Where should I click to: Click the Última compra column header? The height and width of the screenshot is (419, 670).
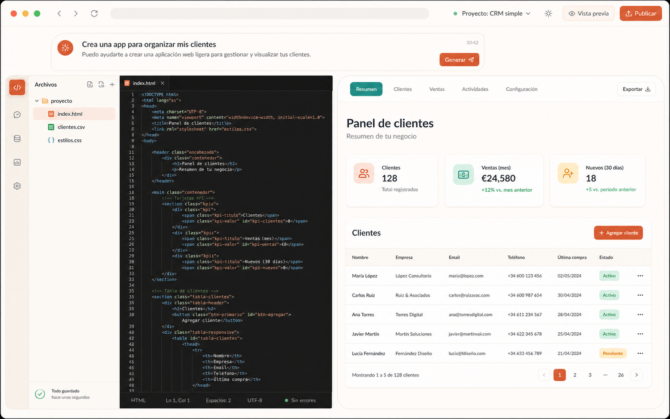[572, 257]
